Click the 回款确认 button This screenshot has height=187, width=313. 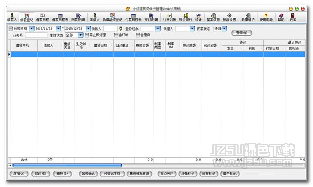[88, 173]
